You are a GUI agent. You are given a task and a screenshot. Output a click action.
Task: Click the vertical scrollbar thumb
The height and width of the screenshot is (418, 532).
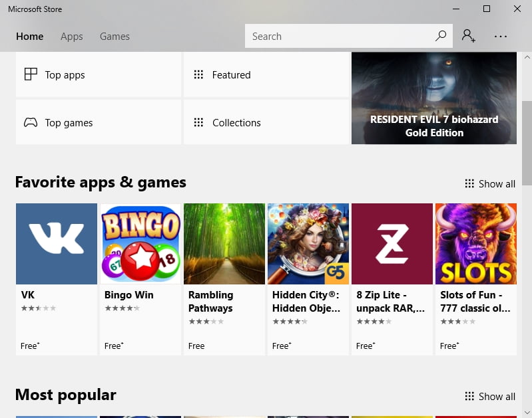click(x=527, y=144)
